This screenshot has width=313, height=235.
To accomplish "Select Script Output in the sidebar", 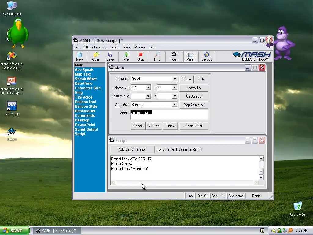I will tap(86, 129).
